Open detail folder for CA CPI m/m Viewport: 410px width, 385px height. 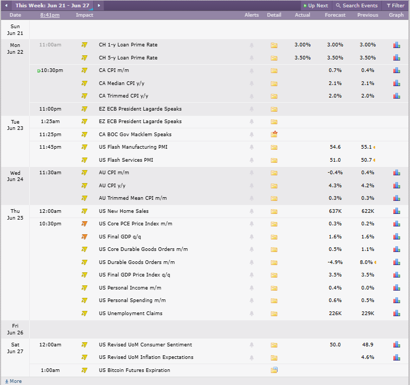[274, 71]
